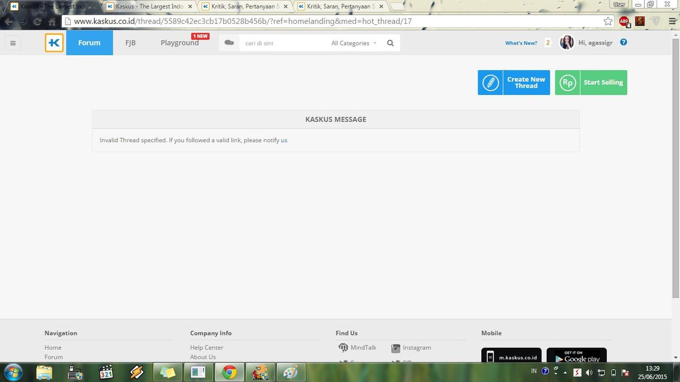
Task: Open the Forum footer link
Action: (x=54, y=357)
